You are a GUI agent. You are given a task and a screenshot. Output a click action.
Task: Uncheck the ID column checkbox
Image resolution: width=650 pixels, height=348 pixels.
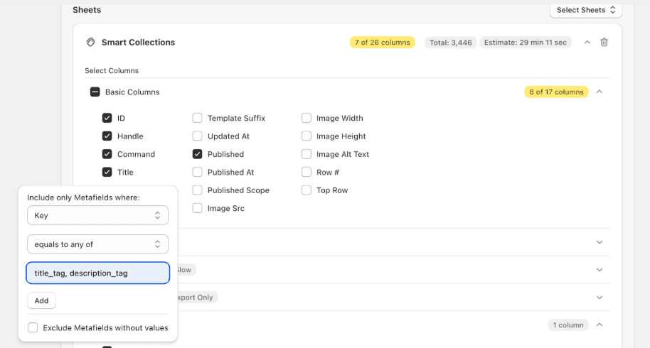click(x=107, y=118)
